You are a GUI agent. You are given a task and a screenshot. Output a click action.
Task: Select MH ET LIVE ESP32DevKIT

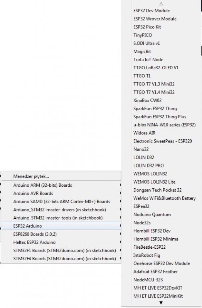point(161,288)
